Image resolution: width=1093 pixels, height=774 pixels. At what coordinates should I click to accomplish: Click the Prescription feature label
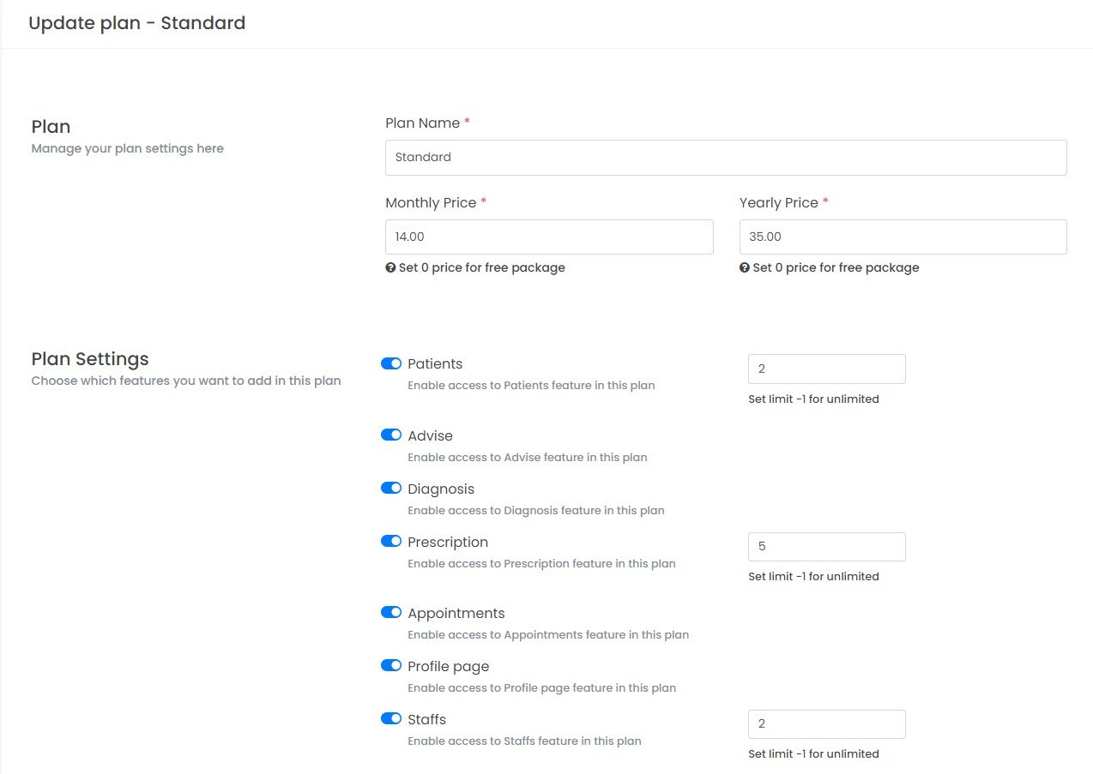click(x=448, y=543)
